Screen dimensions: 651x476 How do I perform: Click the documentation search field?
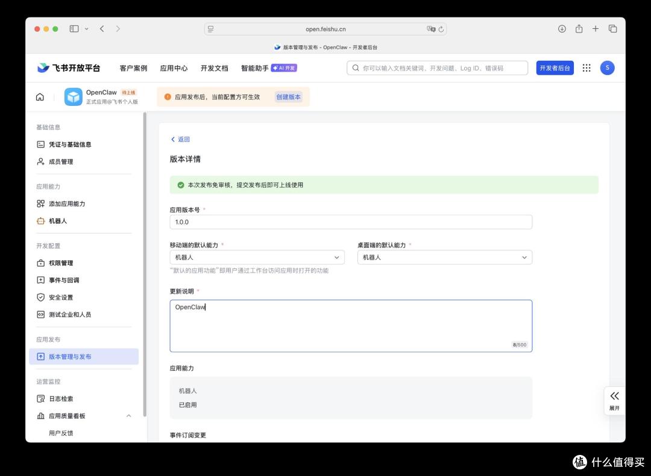tap(437, 68)
